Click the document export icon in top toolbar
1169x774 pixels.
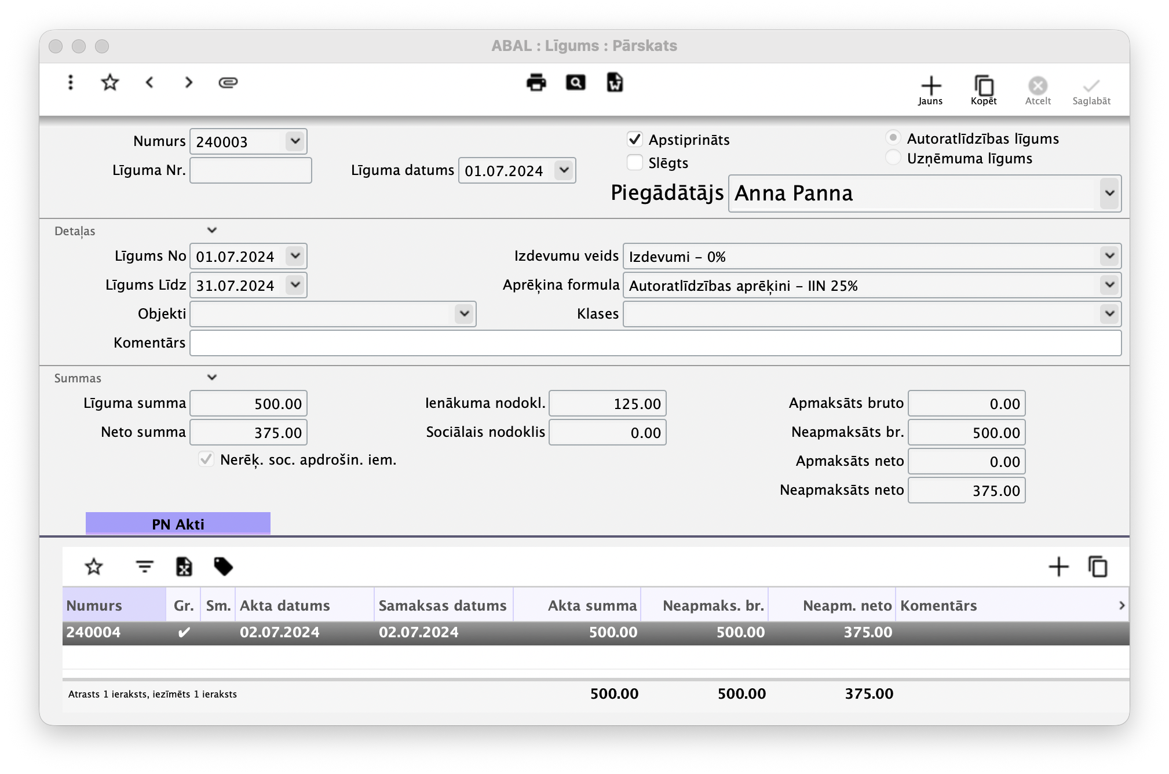coord(615,82)
